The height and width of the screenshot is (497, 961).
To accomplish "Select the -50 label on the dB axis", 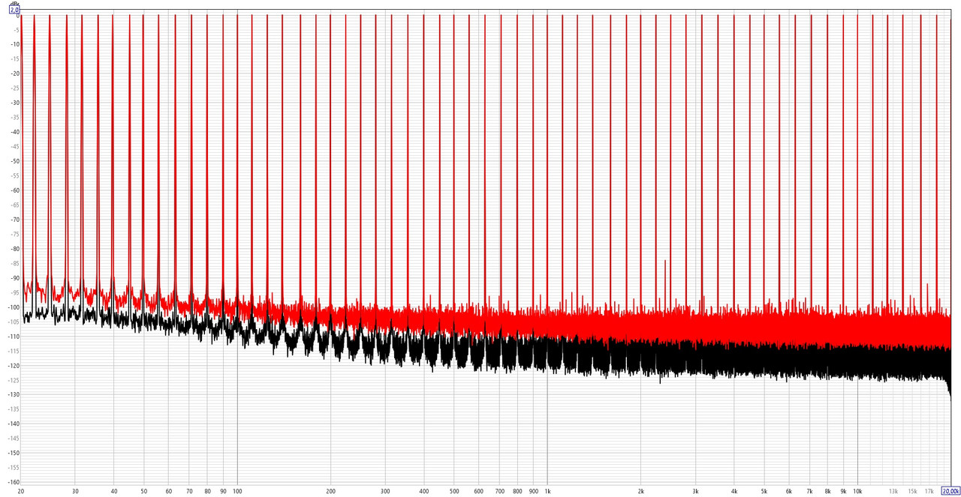I will (x=15, y=161).
